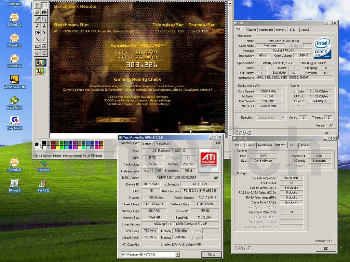Screen dimensions: 350x262
Task: Choose the Eraser tool in Paint
Action: (x=38, y=12)
